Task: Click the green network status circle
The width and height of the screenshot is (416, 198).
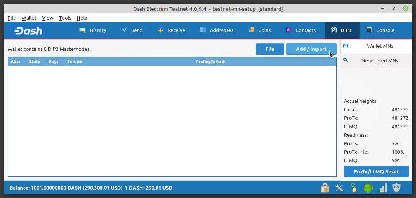Action: coord(368,188)
